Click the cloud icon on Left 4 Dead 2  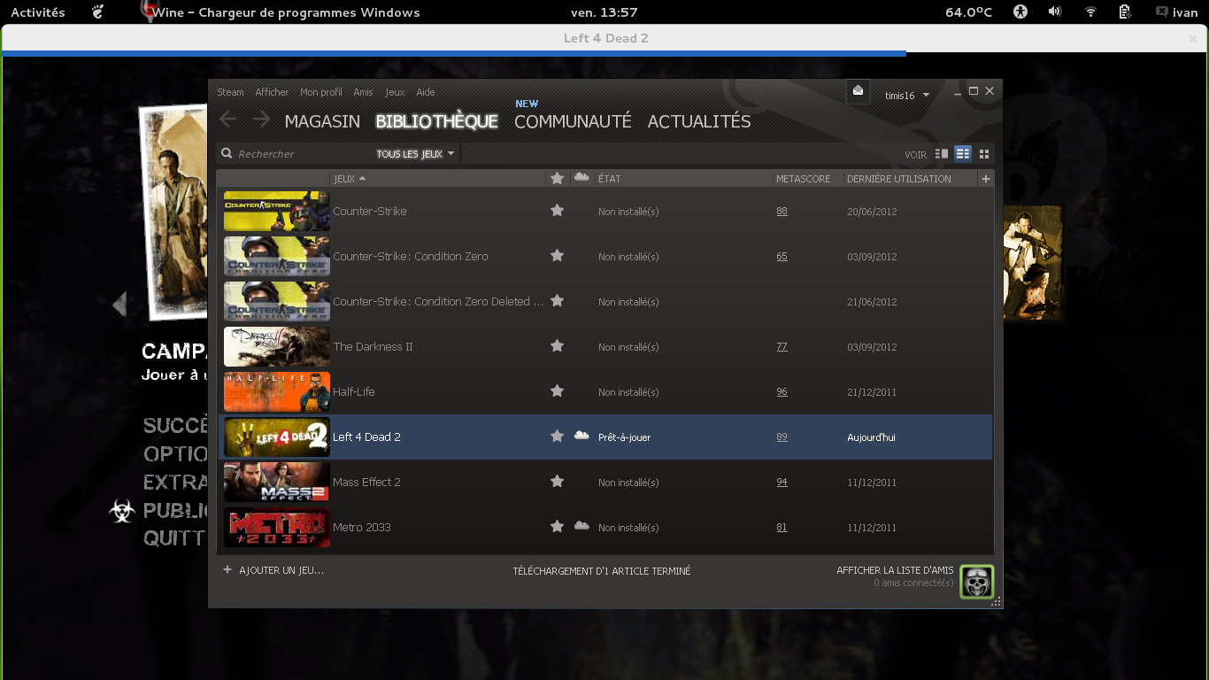click(x=581, y=436)
